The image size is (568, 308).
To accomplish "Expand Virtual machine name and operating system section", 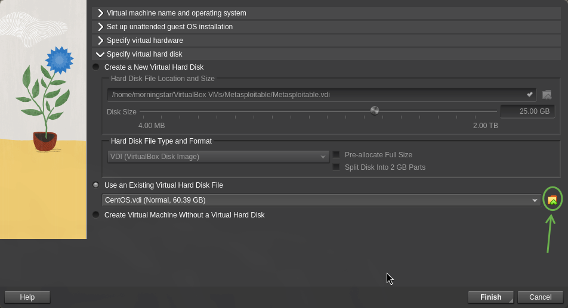I will [x=326, y=13].
